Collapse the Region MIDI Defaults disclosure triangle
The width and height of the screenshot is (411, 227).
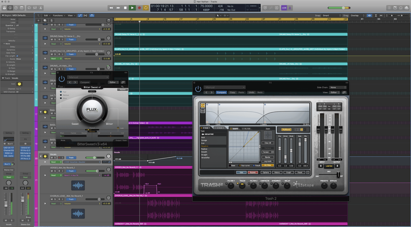(3, 15)
